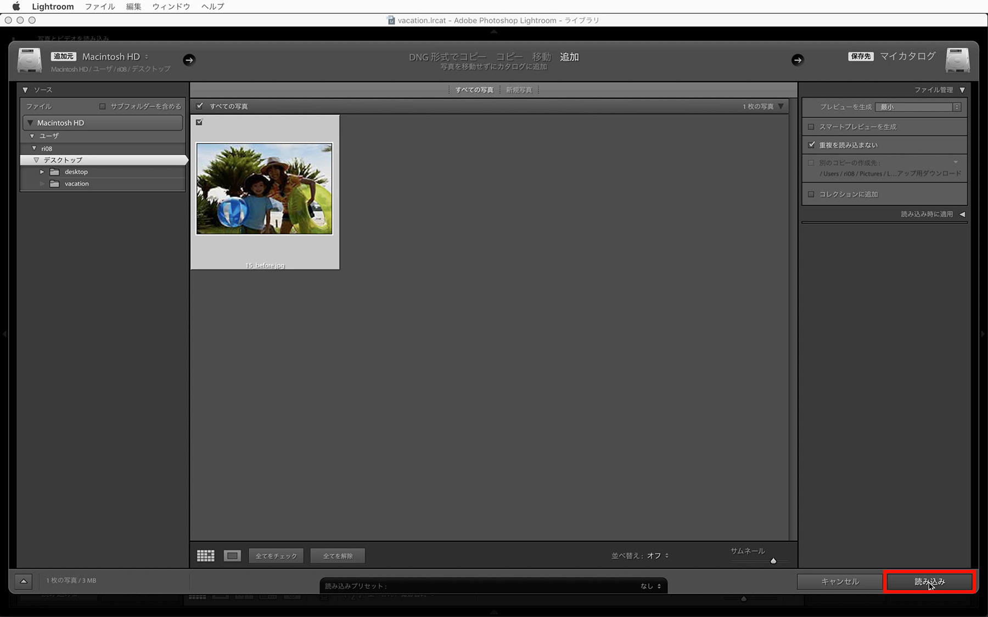Click the destination arrow button near マイカタログ
This screenshot has height=617, width=988.
pos(798,60)
